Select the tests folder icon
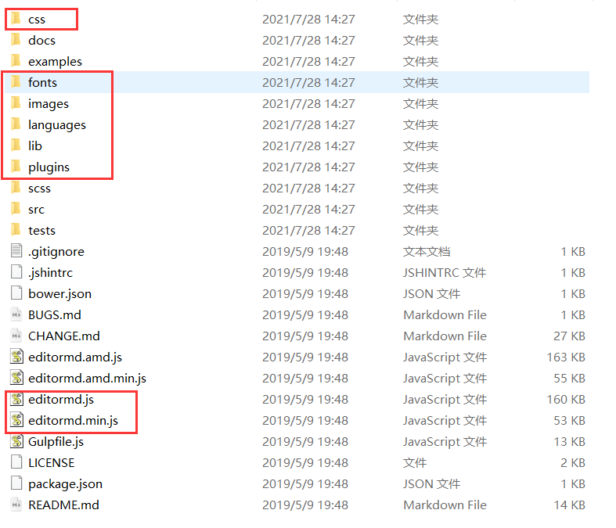This screenshot has width=616, height=528. coord(16,230)
